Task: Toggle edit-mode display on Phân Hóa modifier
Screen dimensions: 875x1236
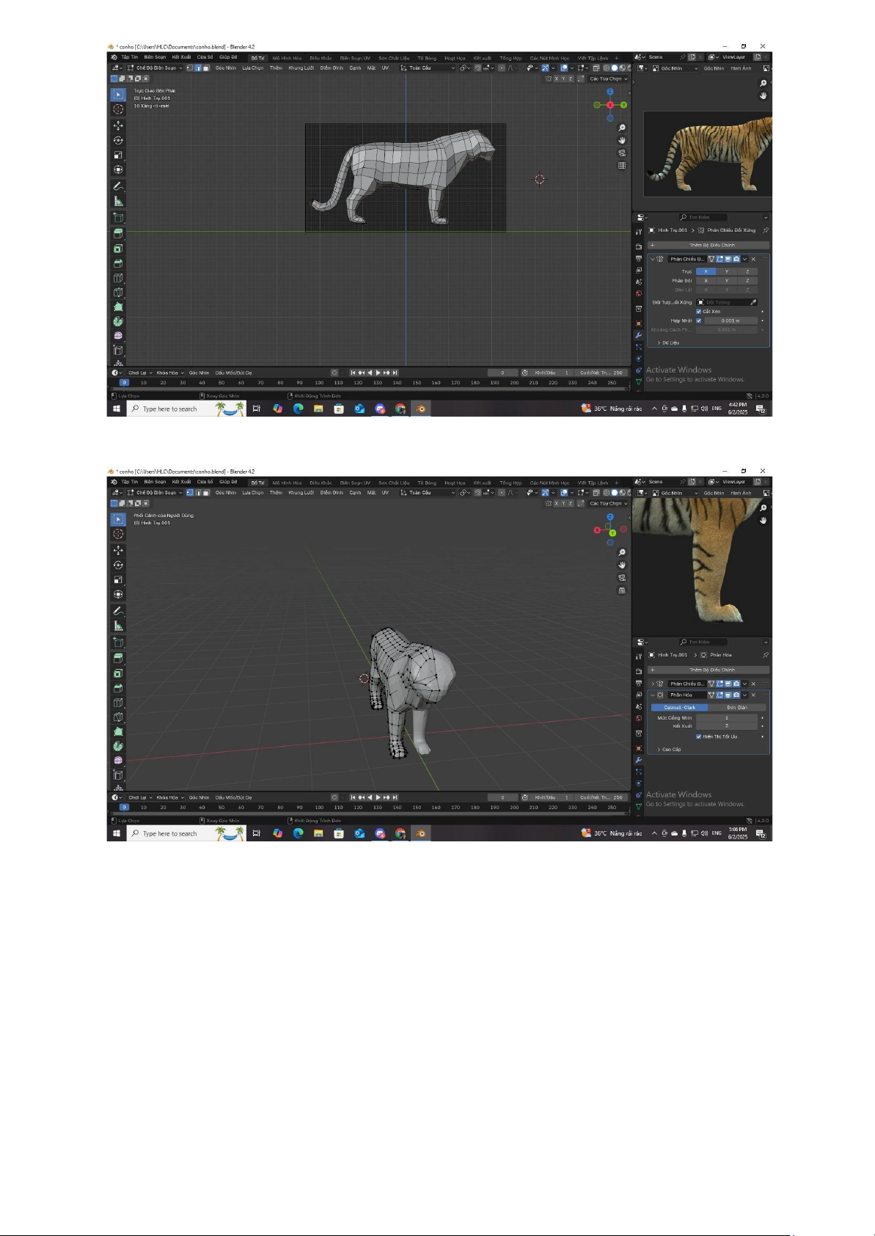Action: [720, 695]
